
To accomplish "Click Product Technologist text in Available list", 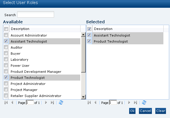I will tap(28, 78).
